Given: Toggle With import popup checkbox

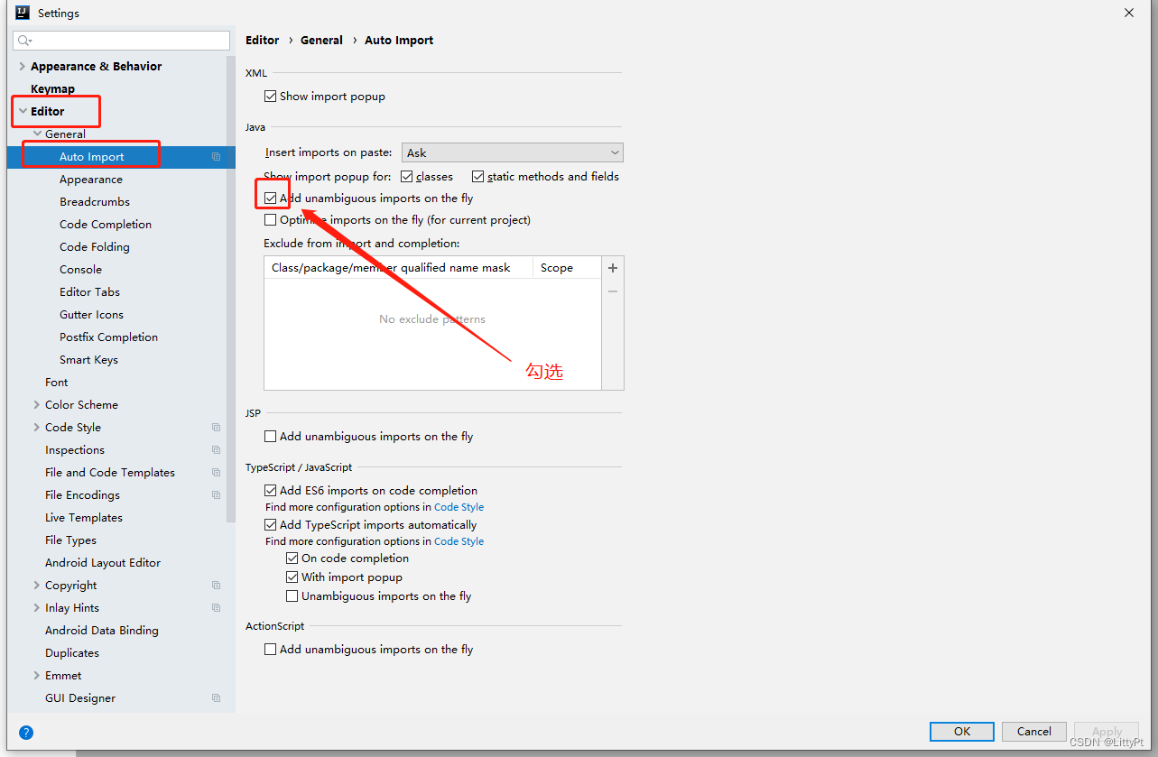Looking at the screenshot, I should point(292,577).
